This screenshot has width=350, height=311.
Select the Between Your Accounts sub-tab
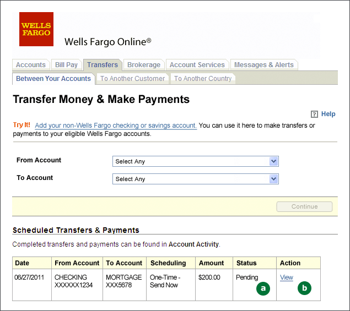click(x=53, y=79)
